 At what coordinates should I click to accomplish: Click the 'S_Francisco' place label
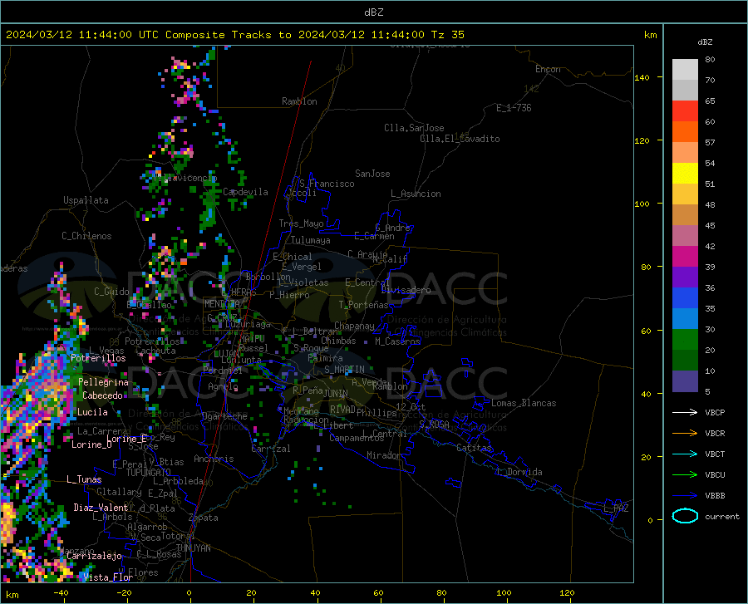coord(327,184)
